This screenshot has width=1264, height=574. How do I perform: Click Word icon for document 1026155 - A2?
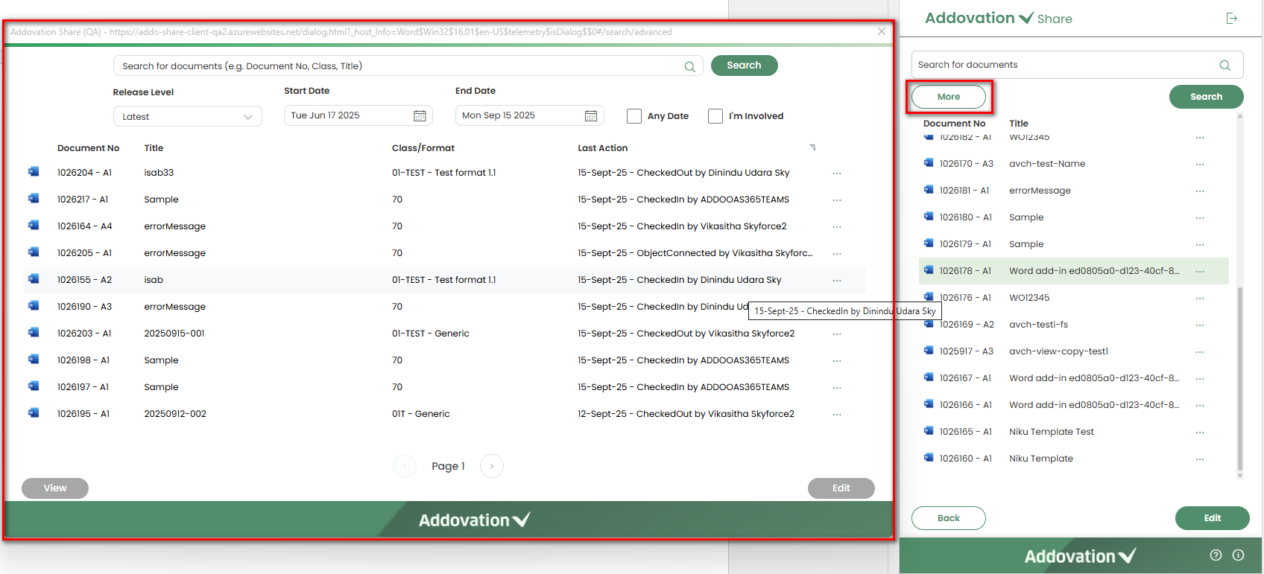click(x=34, y=279)
